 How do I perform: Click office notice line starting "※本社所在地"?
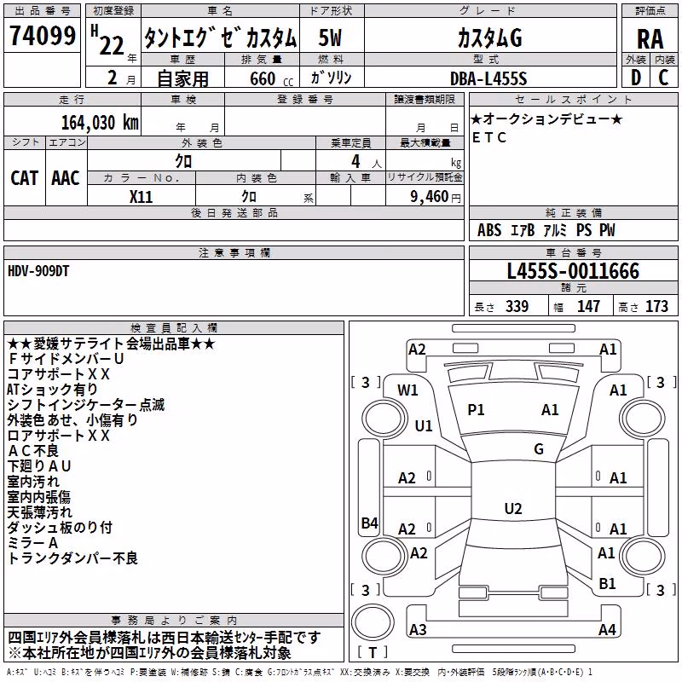click(149, 653)
